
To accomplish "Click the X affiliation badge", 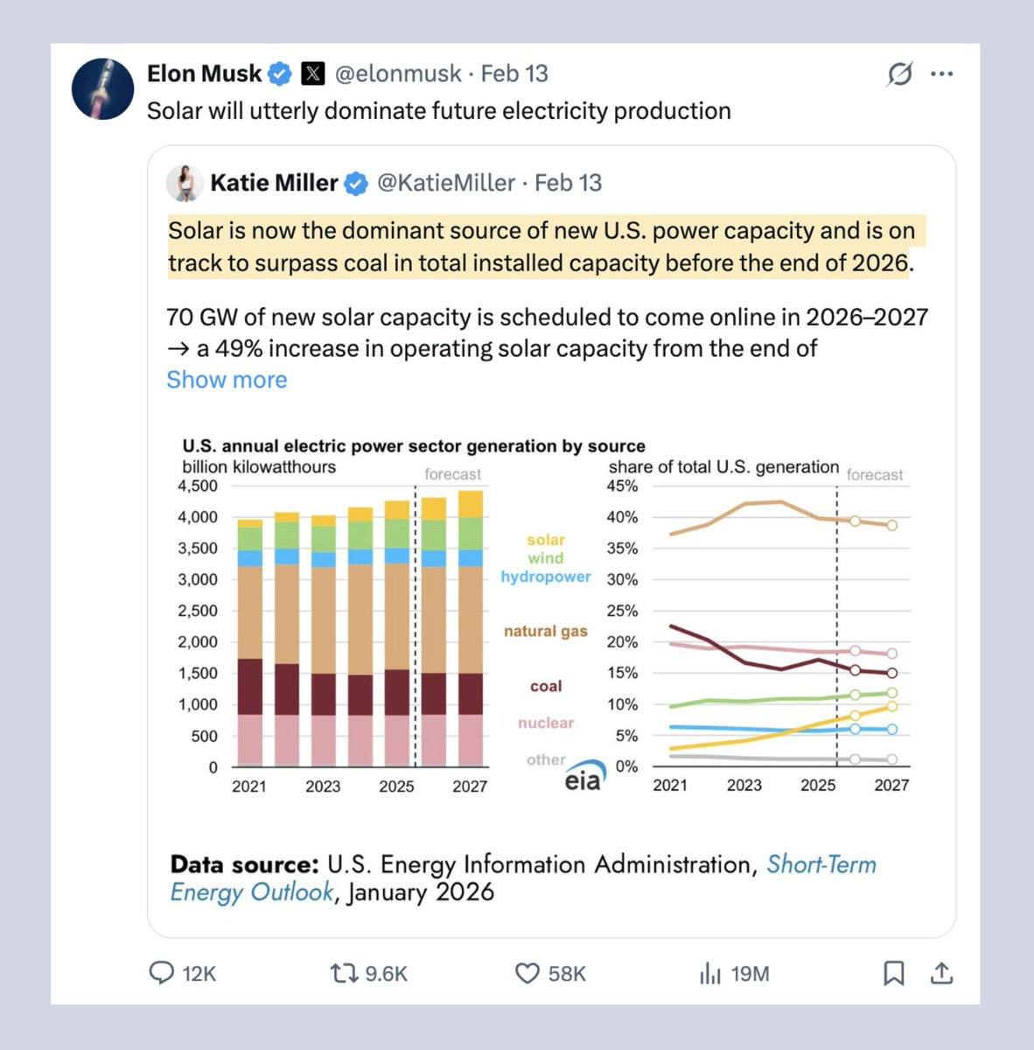I will coord(312,74).
